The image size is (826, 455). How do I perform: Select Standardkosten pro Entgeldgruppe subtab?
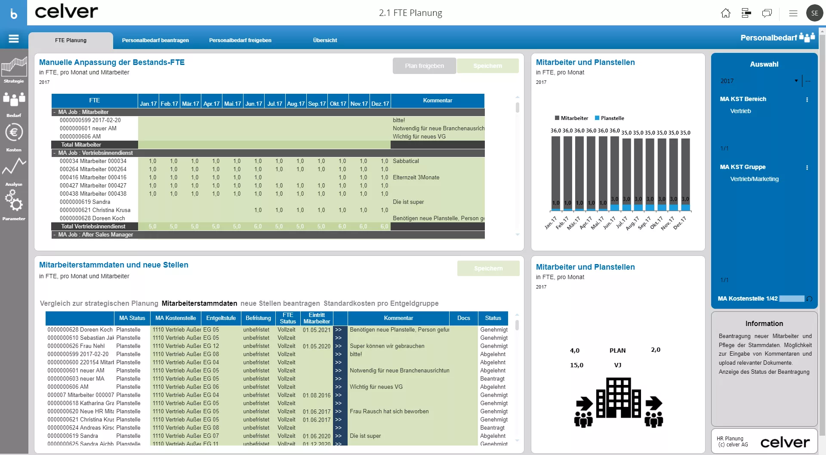pos(381,304)
